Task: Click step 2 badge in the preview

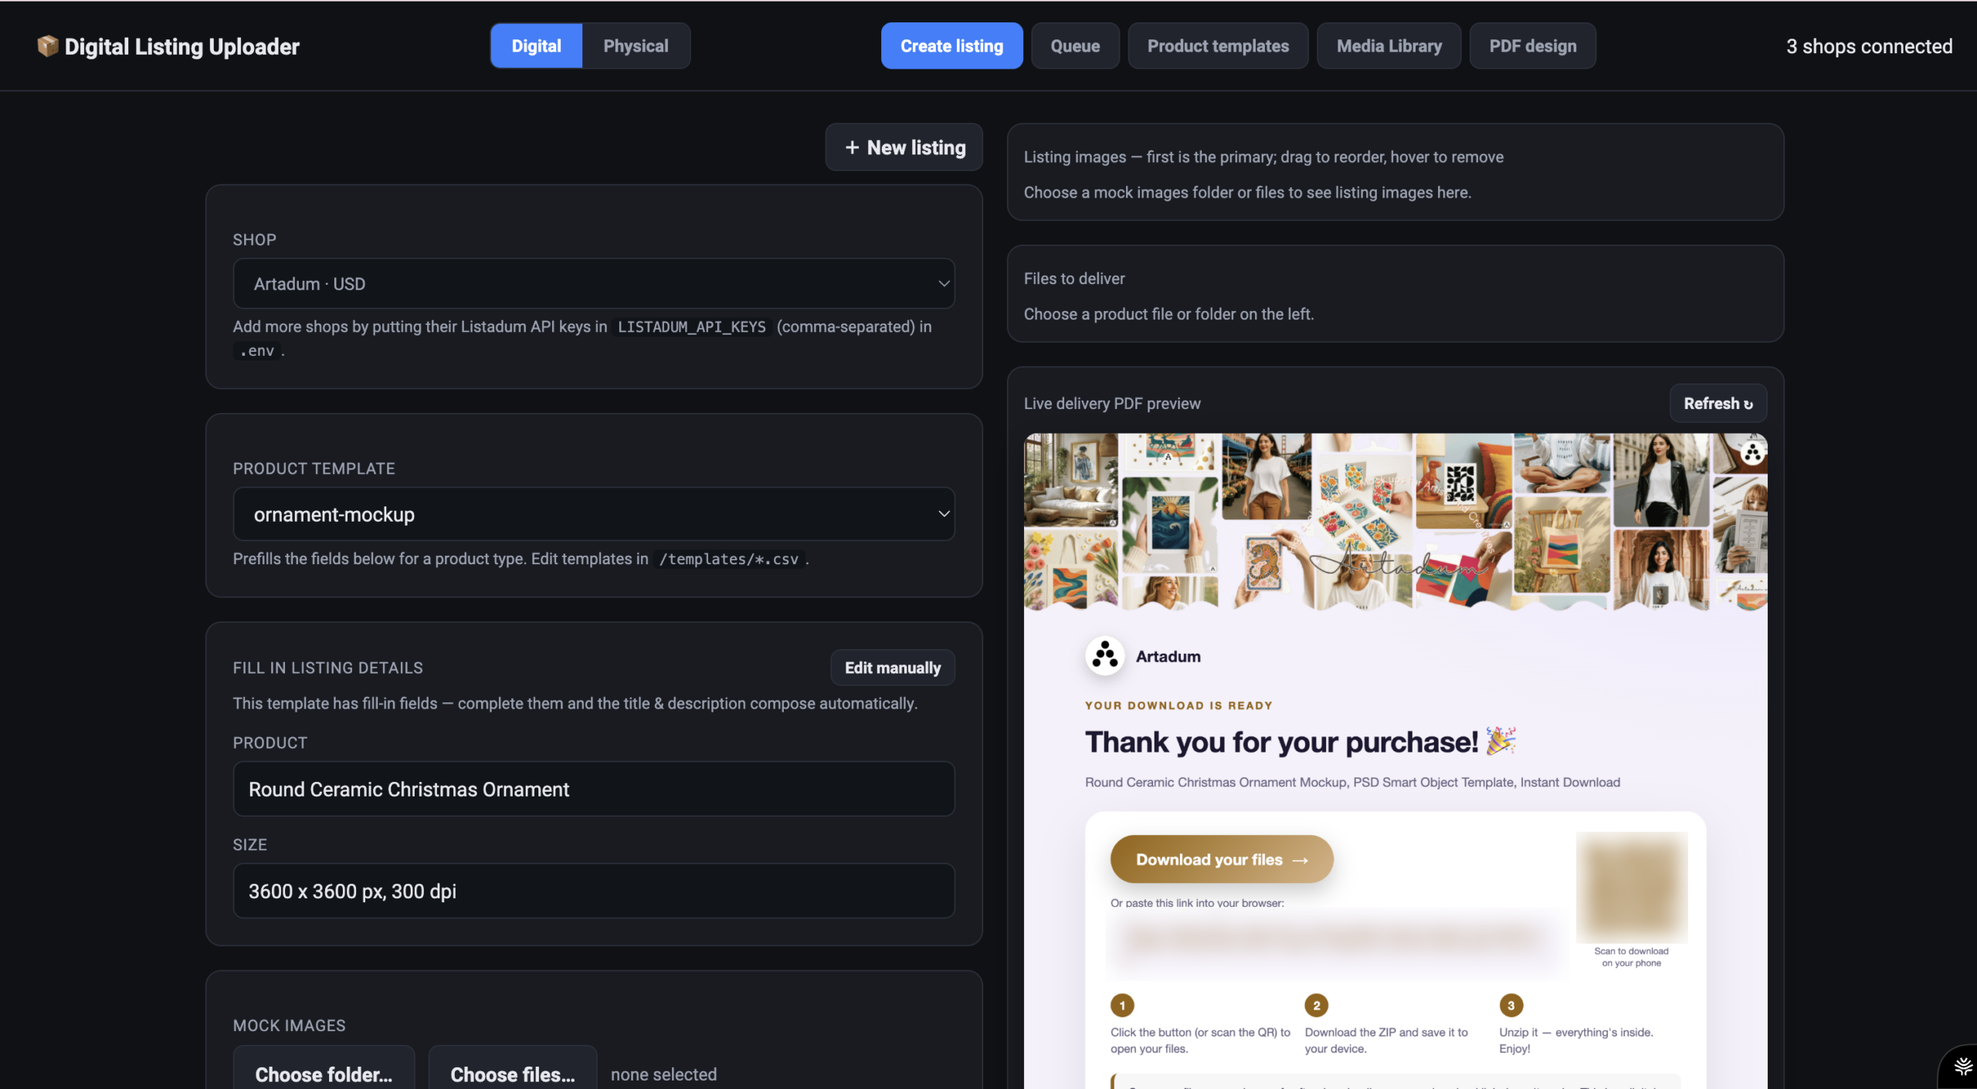Action: click(1316, 1005)
